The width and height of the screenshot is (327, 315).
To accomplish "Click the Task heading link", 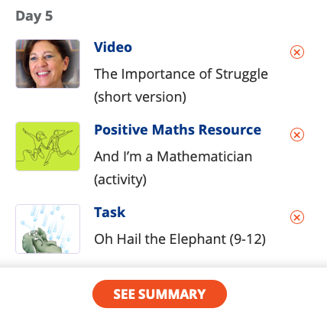I will 110,213.
